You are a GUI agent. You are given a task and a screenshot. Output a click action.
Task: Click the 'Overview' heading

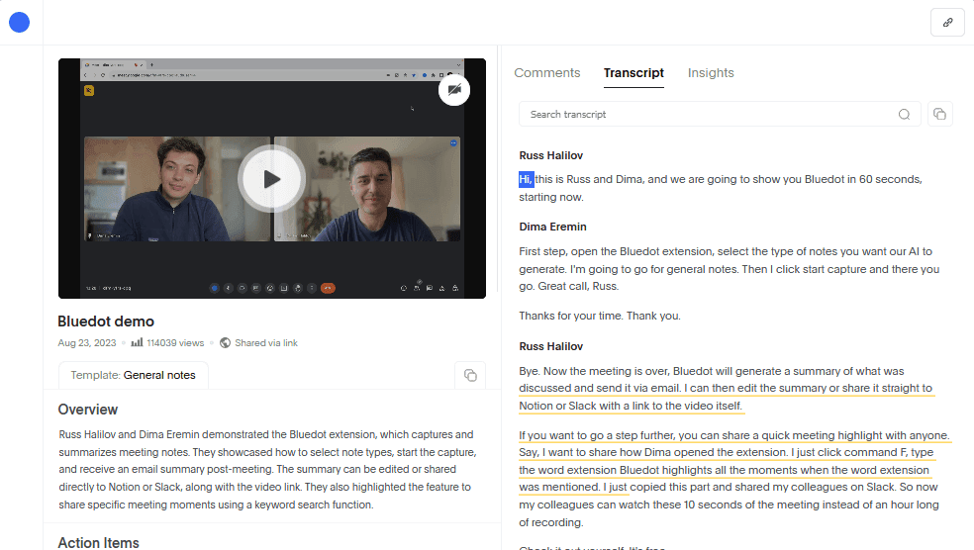(x=87, y=410)
